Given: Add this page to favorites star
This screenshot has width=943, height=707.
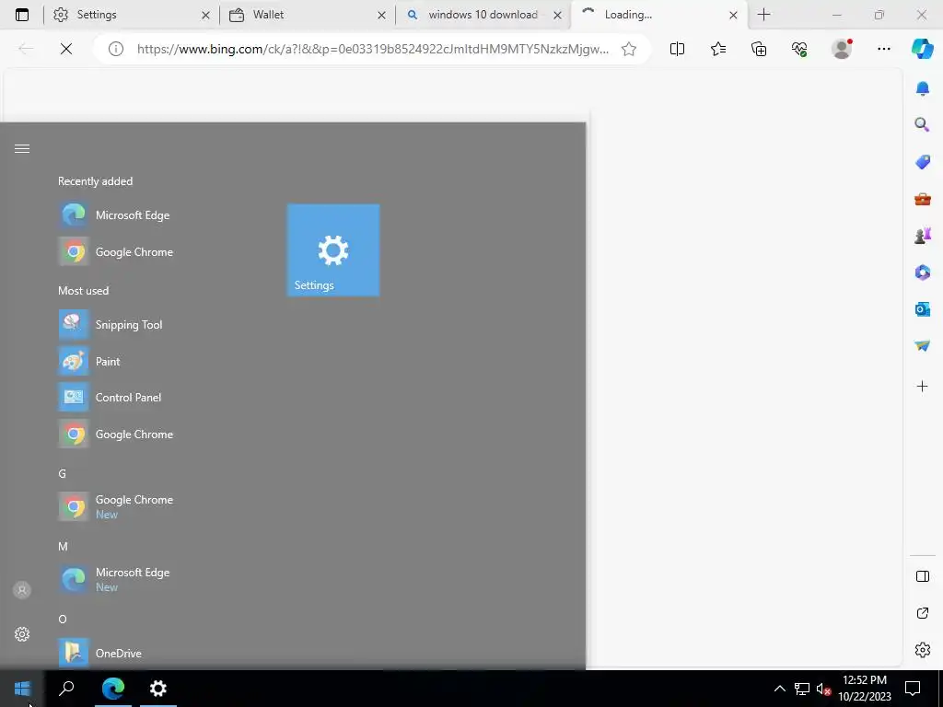Looking at the screenshot, I should tap(629, 49).
